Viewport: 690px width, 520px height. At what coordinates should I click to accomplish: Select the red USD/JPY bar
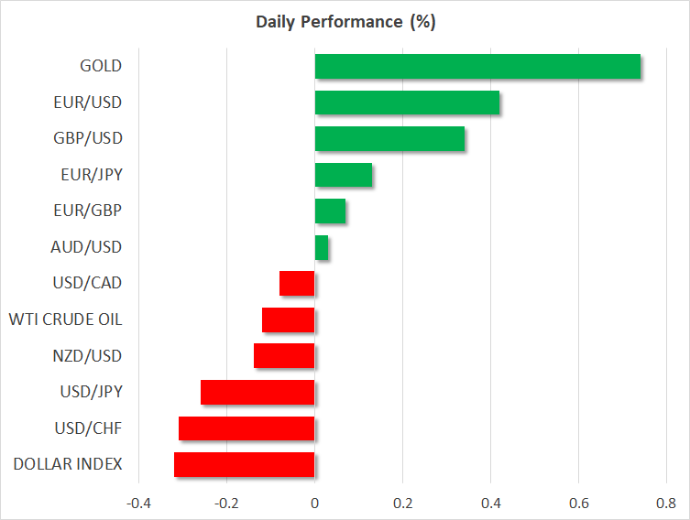click(x=257, y=392)
